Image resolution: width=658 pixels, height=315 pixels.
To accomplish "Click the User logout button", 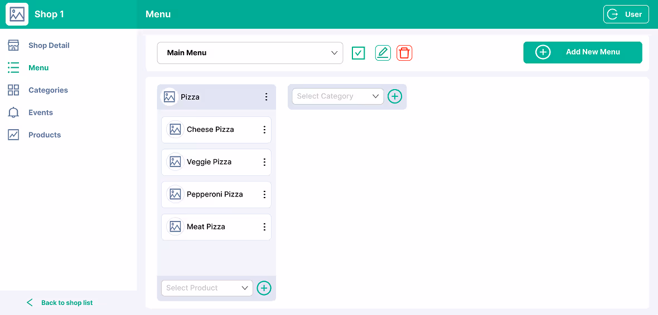I will point(626,14).
